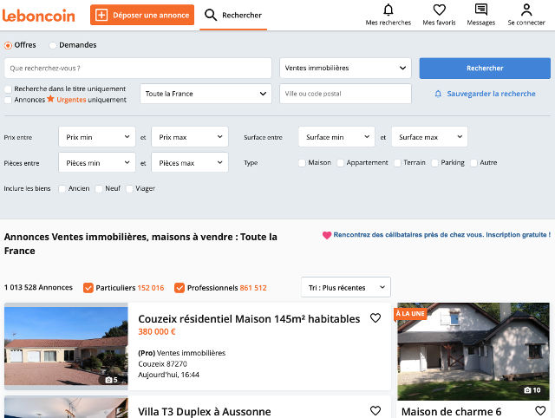This screenshot has height=418, width=555.
Task: Click the photo count camera icon showing 5
Action: pos(108,380)
